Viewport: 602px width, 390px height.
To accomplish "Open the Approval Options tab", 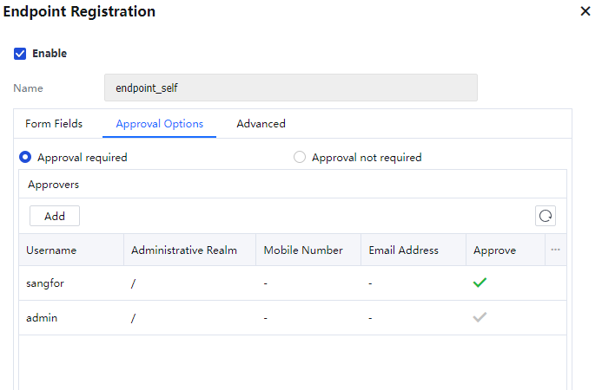I will [x=160, y=124].
